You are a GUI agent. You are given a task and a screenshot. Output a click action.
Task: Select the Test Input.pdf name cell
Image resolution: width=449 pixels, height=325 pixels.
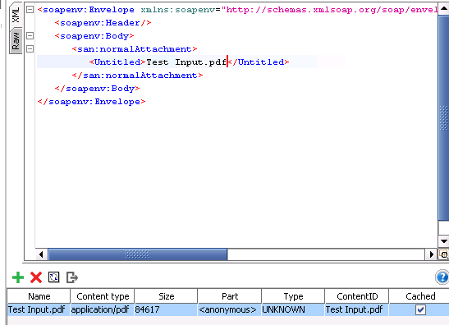(39, 310)
